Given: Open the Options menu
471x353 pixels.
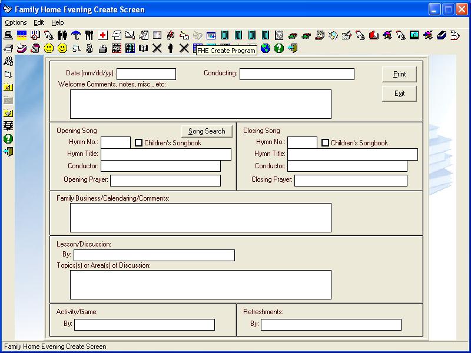Looking at the screenshot, I should coord(16,22).
